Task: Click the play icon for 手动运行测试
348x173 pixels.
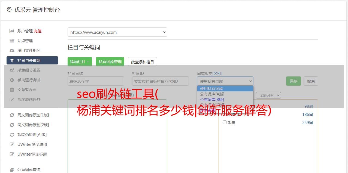Action: click(x=12, y=80)
